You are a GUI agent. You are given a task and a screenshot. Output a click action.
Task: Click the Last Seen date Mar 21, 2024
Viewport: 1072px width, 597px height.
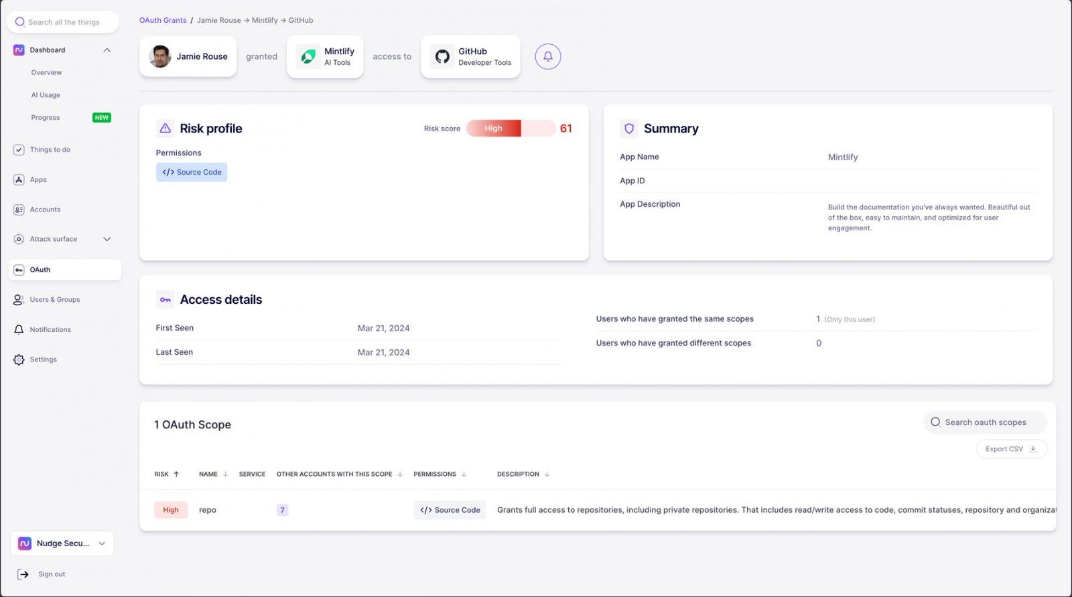(x=383, y=352)
